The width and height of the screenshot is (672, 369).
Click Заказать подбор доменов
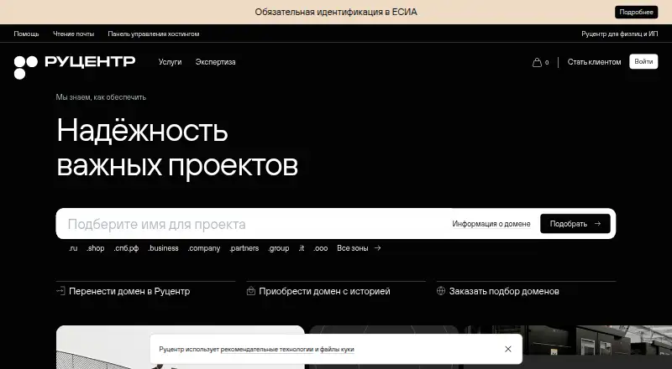[x=504, y=291]
